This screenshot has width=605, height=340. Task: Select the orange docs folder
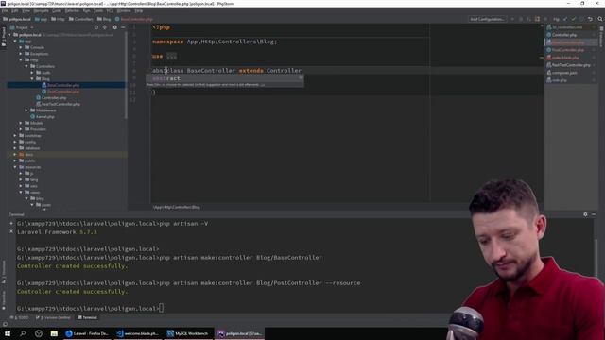tap(28, 155)
